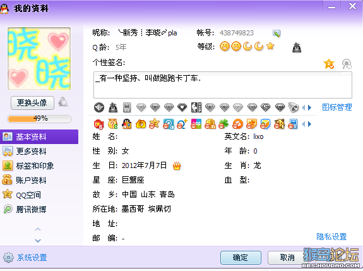Click the blue Q-plus icon
The image size is (363, 271).
point(182,124)
